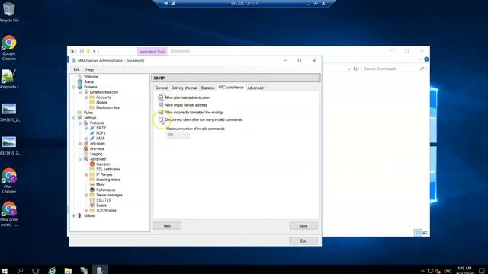
Task: Collapse the Advanced tree node
Action: point(80,159)
